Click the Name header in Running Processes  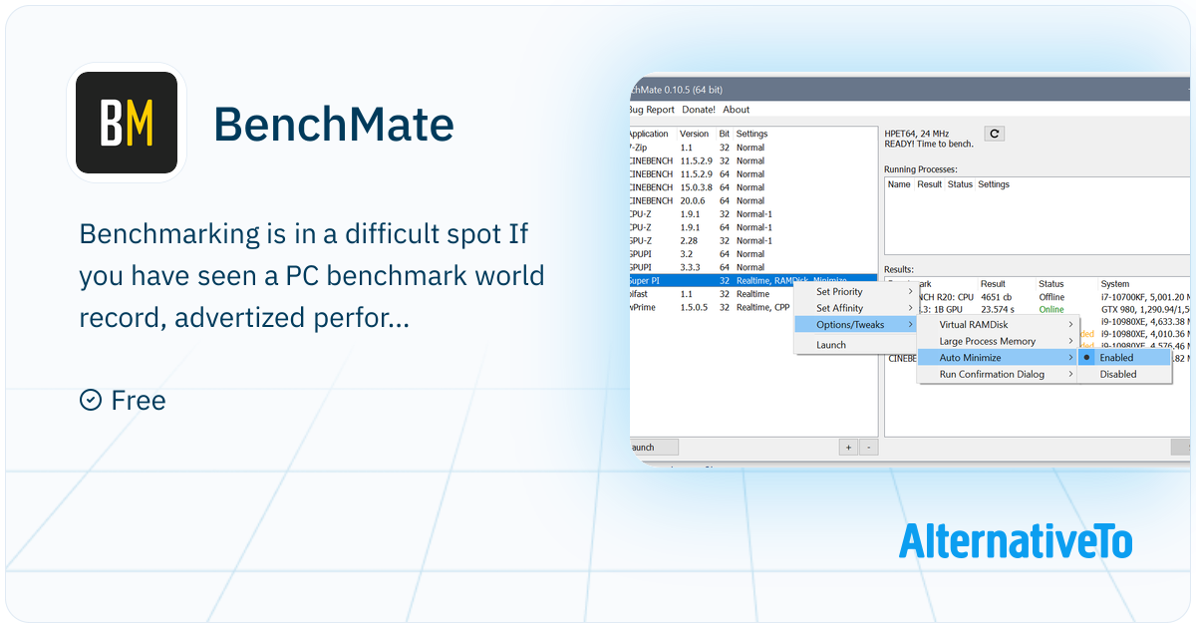[x=899, y=184]
